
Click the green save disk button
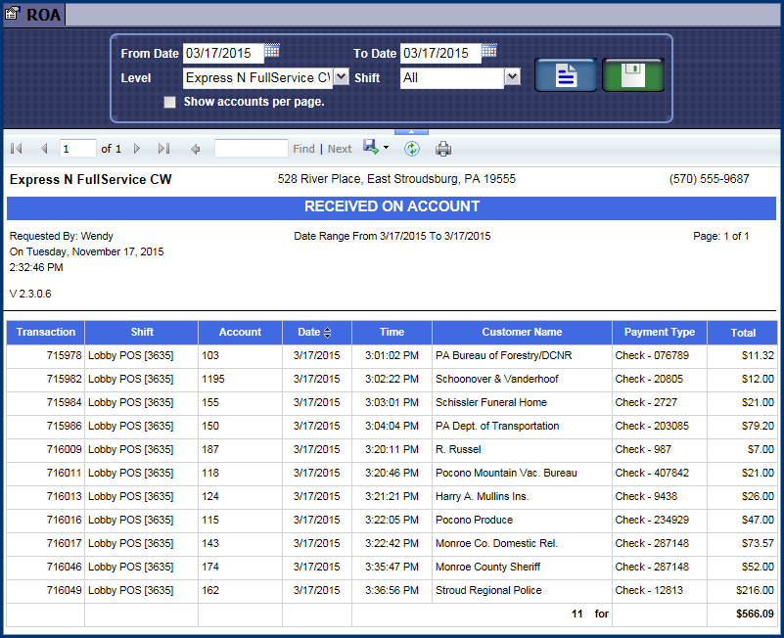point(632,75)
